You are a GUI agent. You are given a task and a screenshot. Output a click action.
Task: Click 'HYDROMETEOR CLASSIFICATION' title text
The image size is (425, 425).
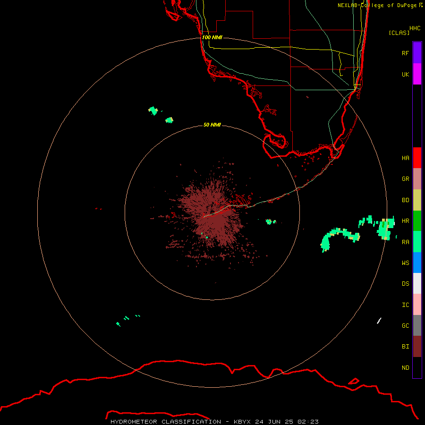coord(166,422)
